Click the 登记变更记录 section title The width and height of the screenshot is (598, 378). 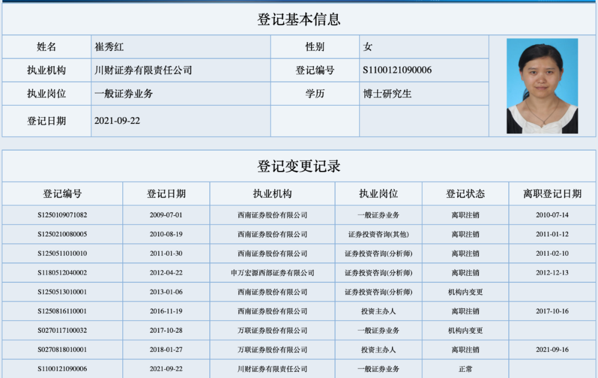point(298,166)
